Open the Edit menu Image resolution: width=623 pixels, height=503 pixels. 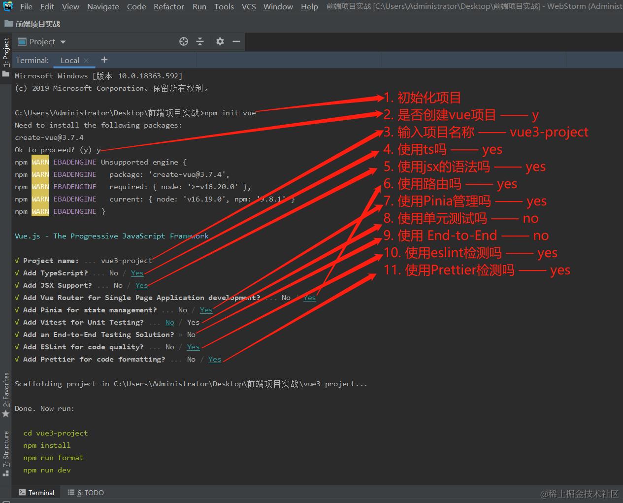click(x=47, y=6)
